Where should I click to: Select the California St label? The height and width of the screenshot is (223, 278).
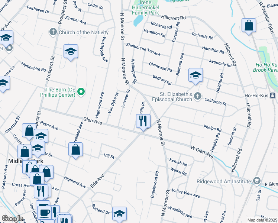coord(216,101)
